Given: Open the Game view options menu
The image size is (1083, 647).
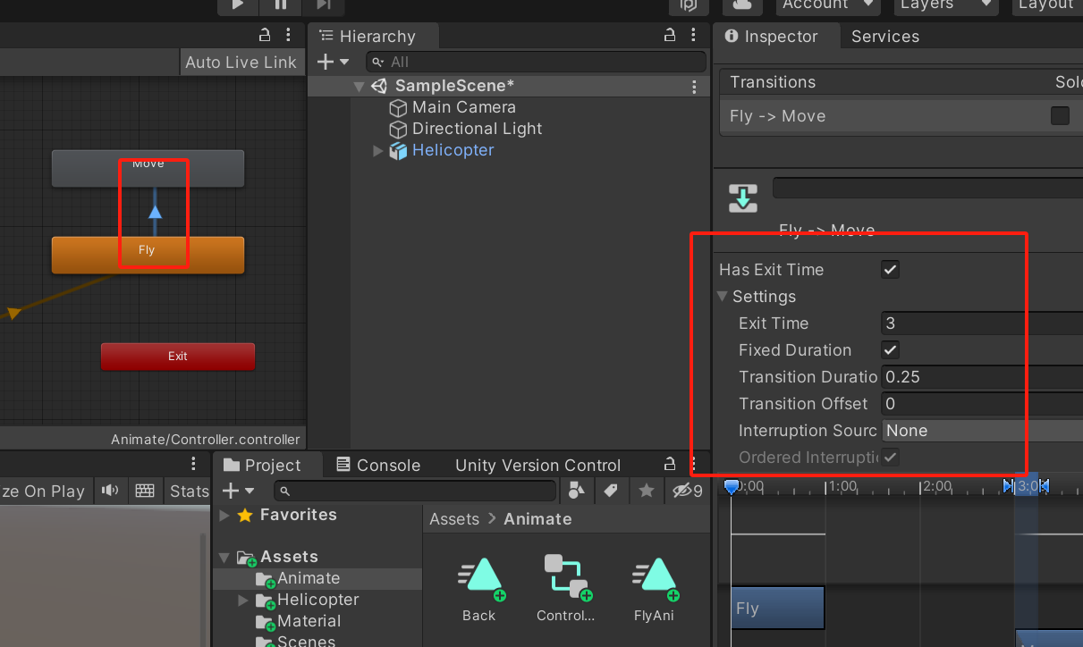Looking at the screenshot, I should point(193,464).
